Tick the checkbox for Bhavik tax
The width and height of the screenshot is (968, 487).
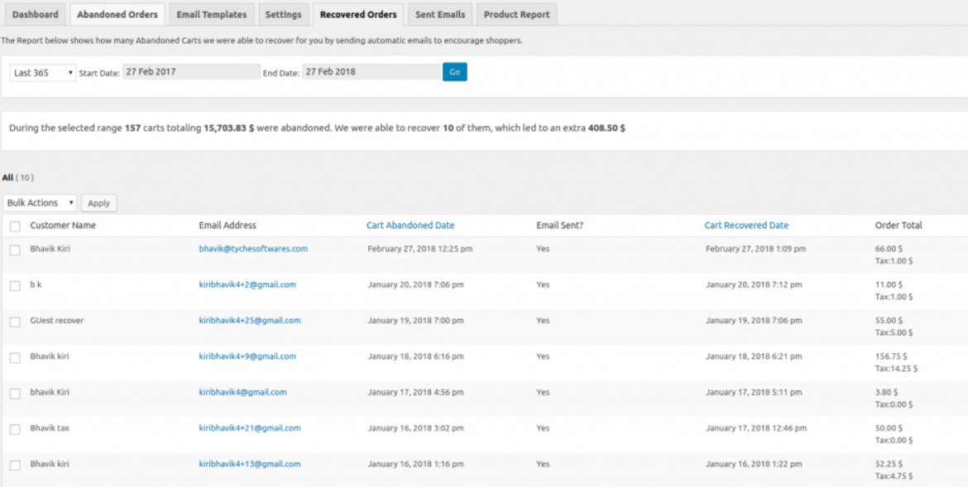tap(15, 429)
